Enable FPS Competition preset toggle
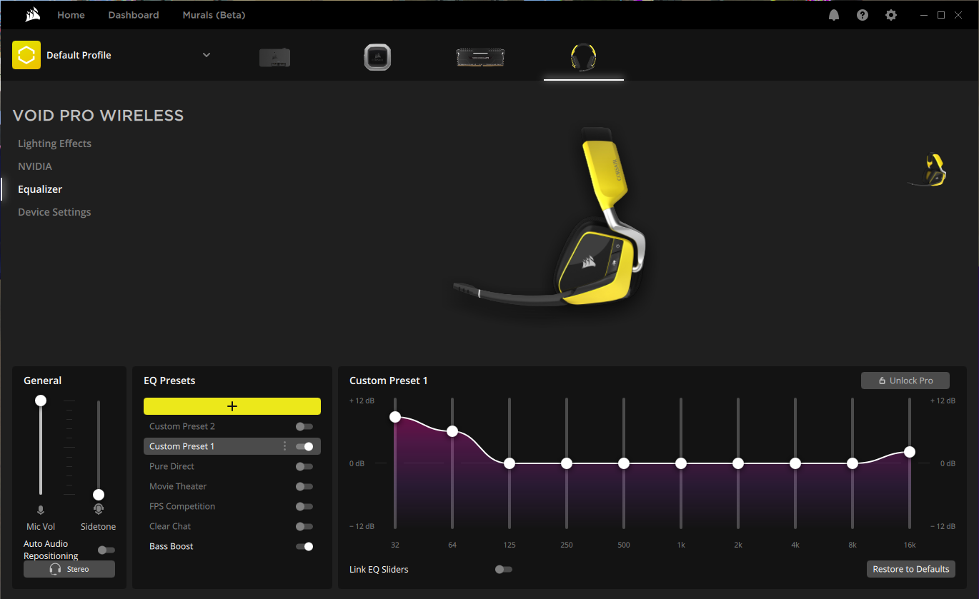This screenshot has height=599, width=979. tap(304, 506)
